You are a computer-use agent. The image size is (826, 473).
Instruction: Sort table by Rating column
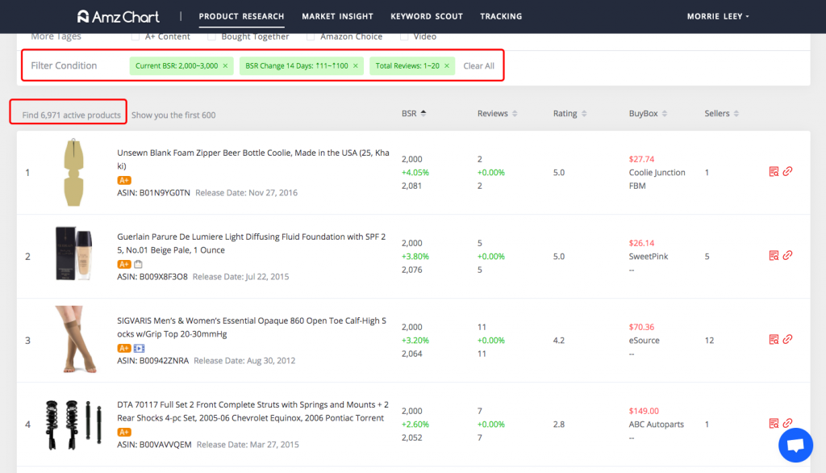[x=570, y=113]
